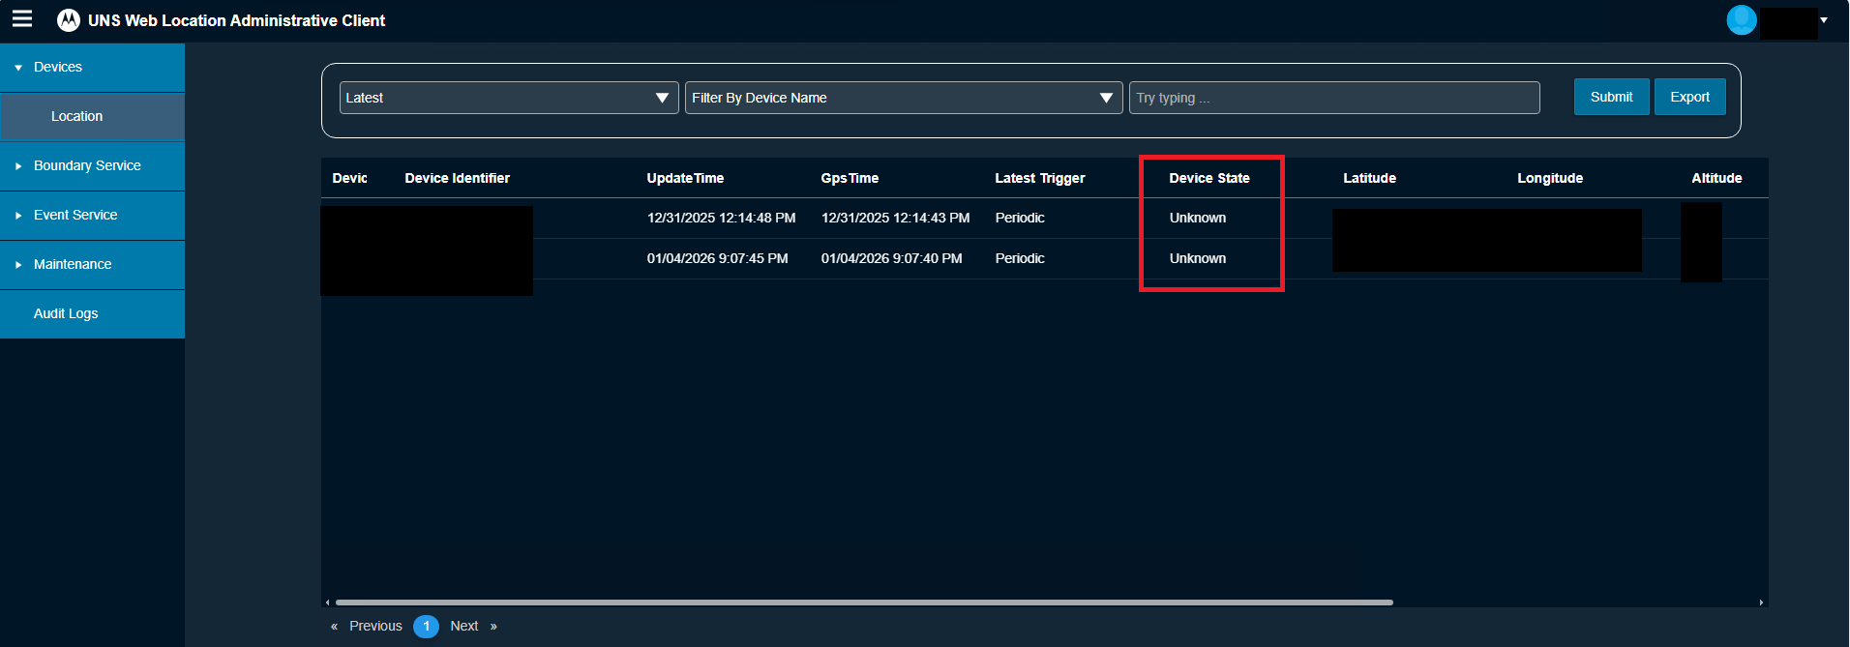Select Location in the sidebar
Screen dimensions: 1850x647
coord(92,117)
